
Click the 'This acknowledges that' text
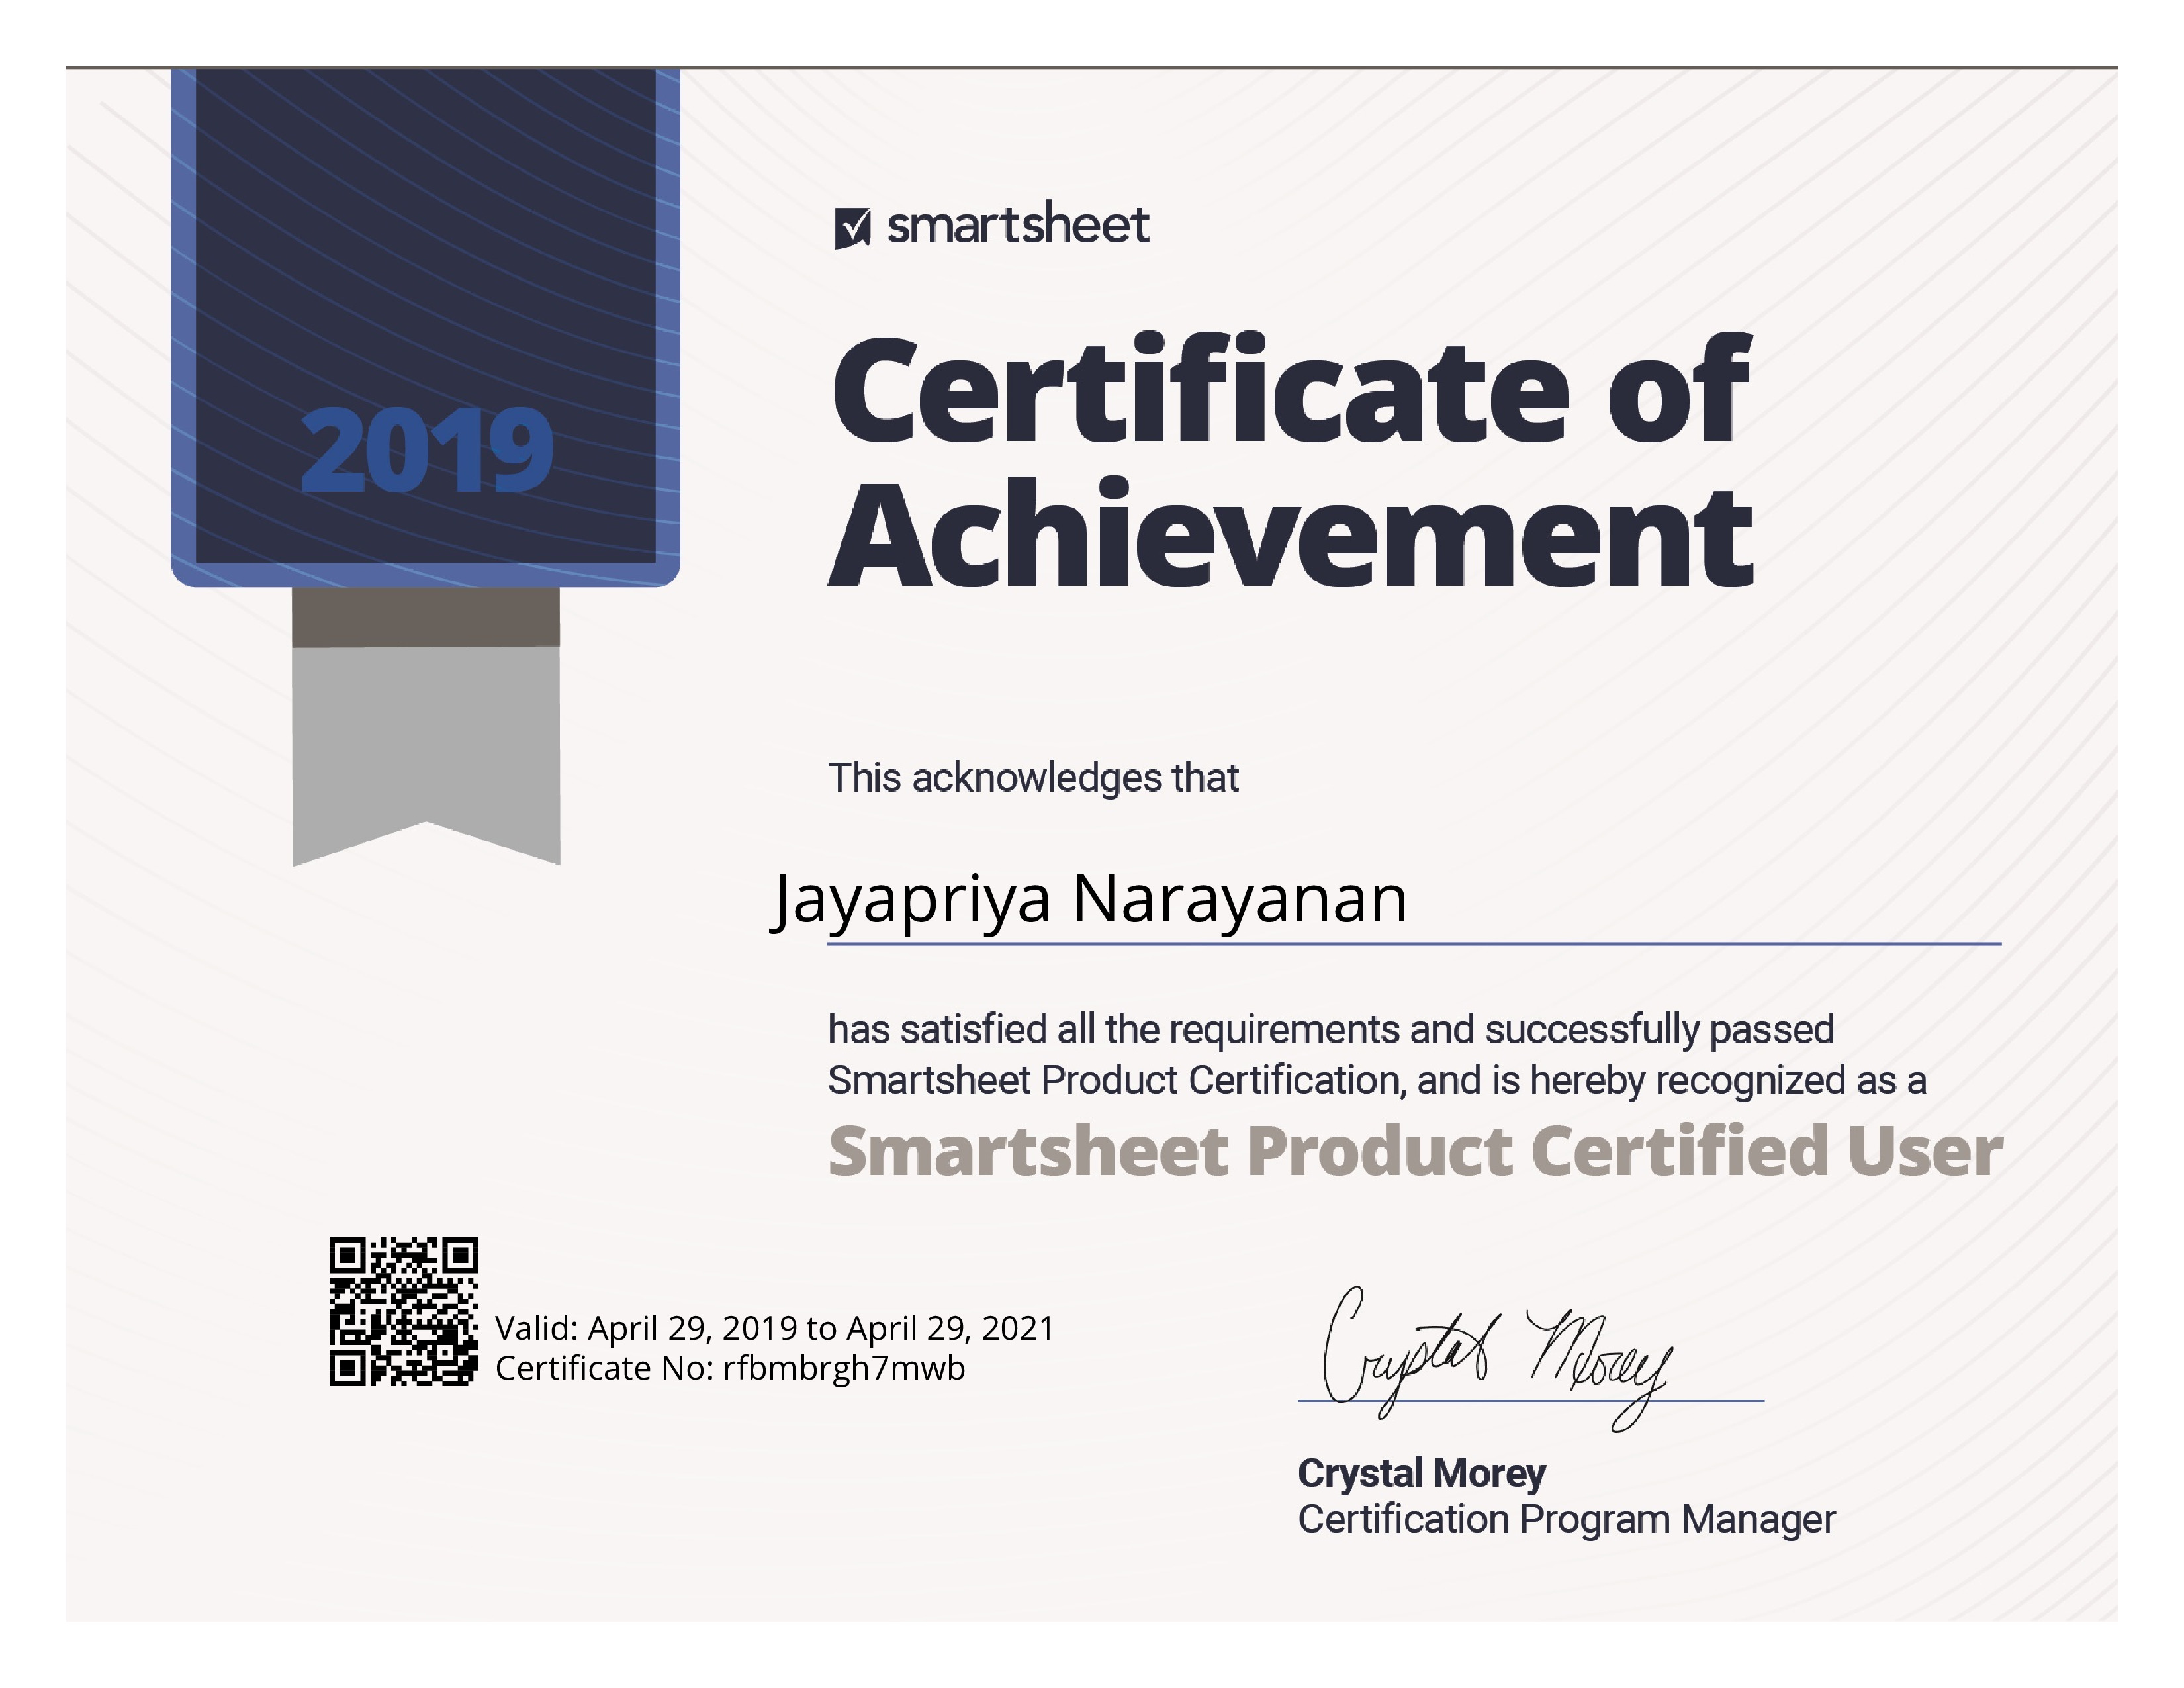[1033, 778]
